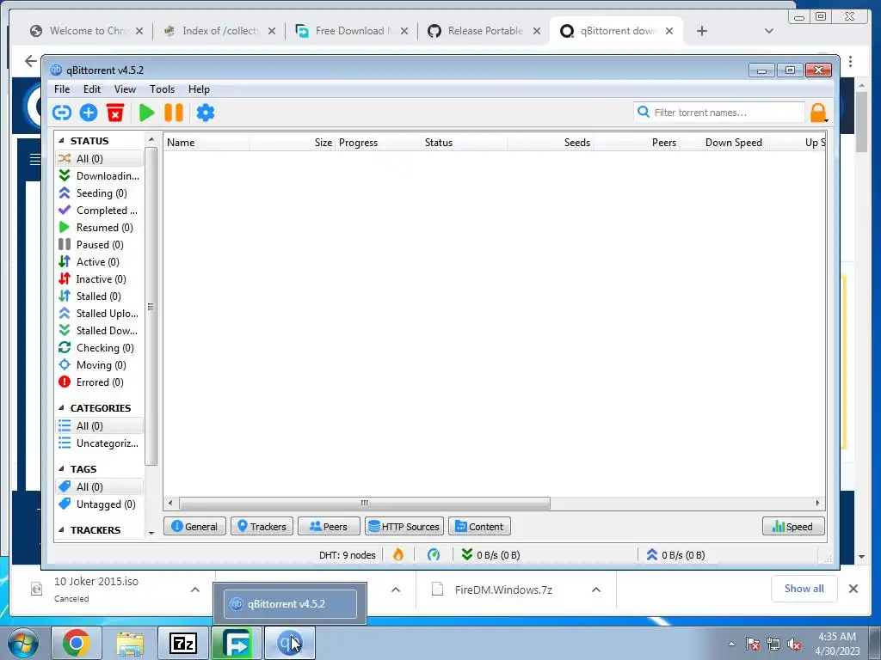The image size is (881, 660).
Task: Select All (0) under CATEGORIES
Action: (x=100, y=426)
